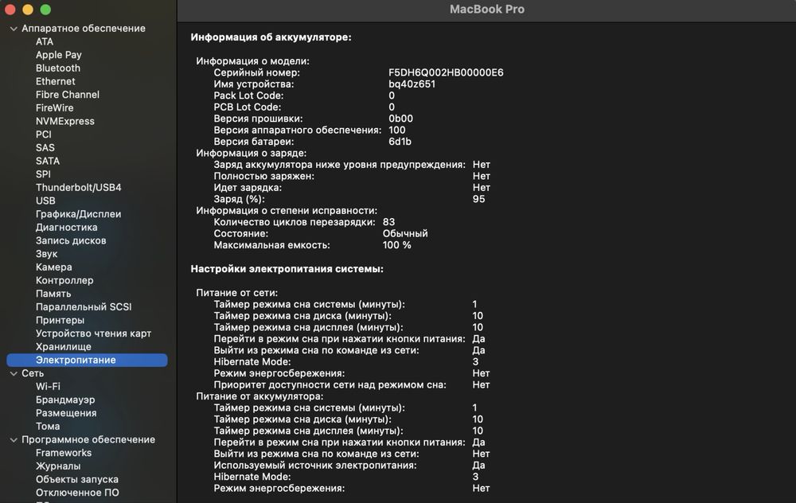Image resolution: width=796 pixels, height=503 pixels.
Task: Open the SATA entry
Action: pyautogui.click(x=47, y=161)
